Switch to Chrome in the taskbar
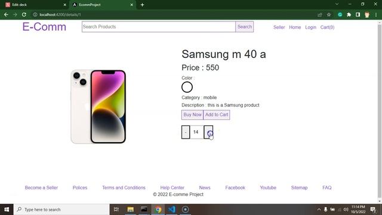This screenshot has height=215, width=382. 158,210
